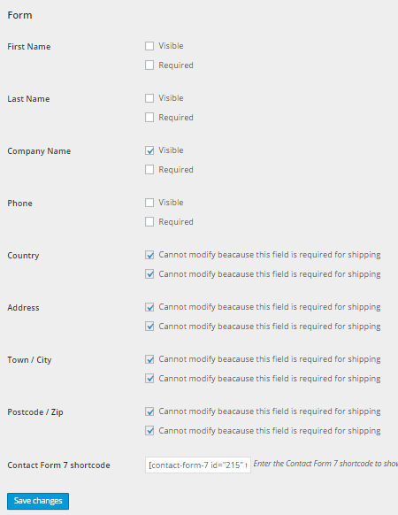Uncheck Company Name Visible checkbox
Screen dimensions: 398x515
[x=149, y=150]
